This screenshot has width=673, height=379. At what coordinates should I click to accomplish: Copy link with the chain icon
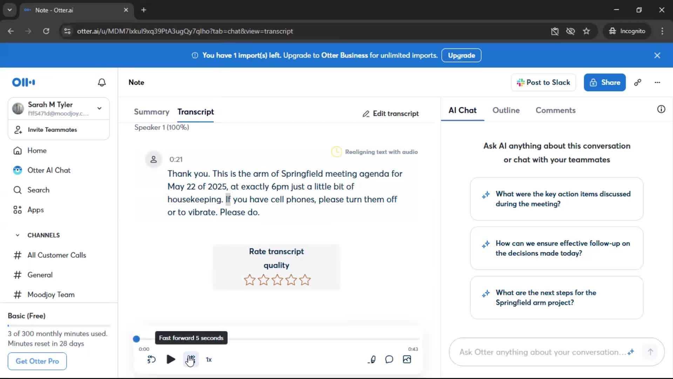pos(638,82)
